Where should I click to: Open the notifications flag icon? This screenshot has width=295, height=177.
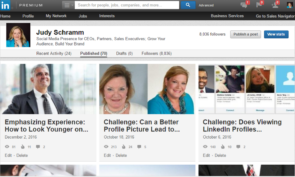pyautogui.click(x=260, y=4)
